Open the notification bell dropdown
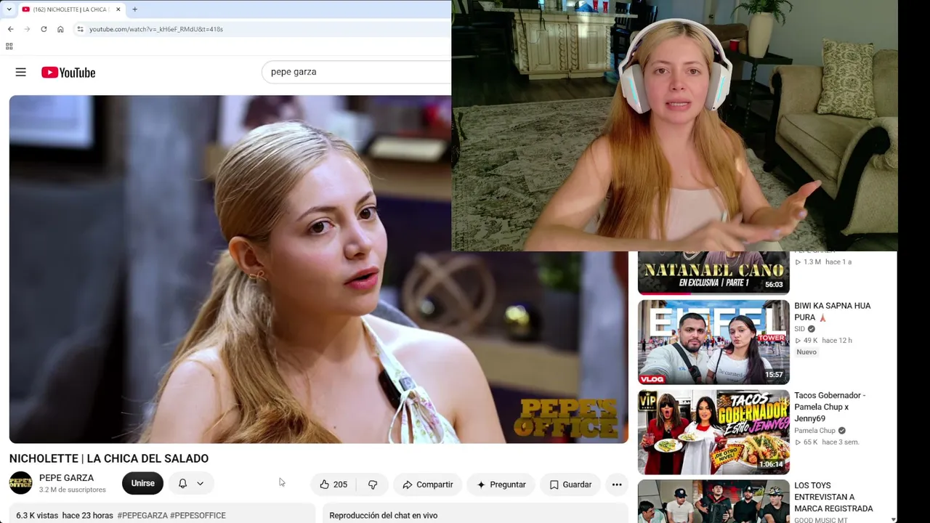 [x=191, y=484]
